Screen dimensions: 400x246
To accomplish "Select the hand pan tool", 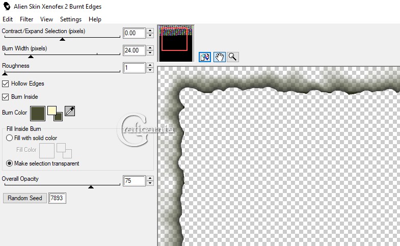I will click(220, 57).
